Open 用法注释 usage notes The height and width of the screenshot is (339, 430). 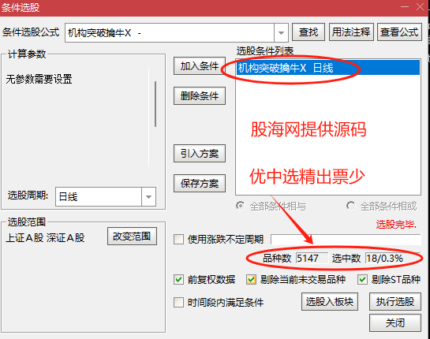[351, 32]
